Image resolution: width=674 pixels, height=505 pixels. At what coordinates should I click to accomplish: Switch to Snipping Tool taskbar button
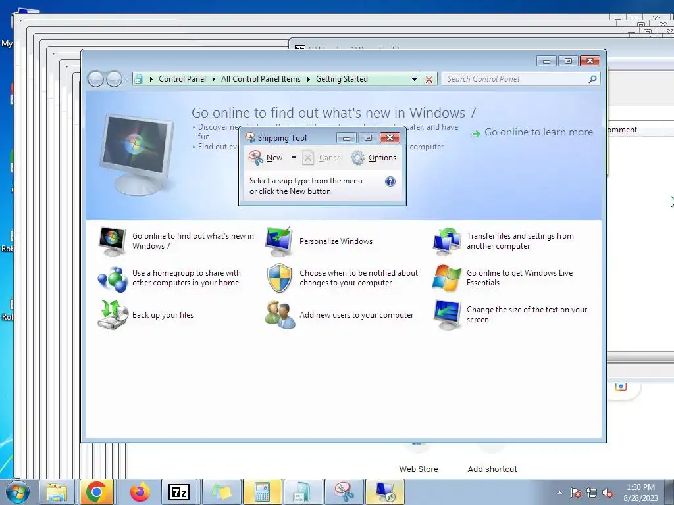pyautogui.click(x=344, y=492)
